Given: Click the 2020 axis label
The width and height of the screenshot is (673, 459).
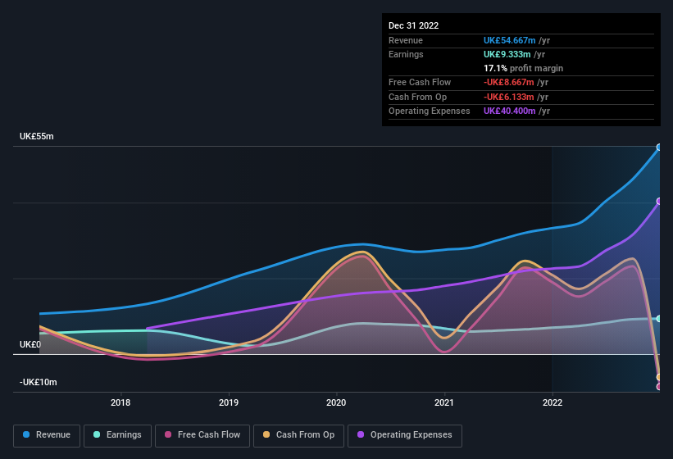Looking at the screenshot, I should tap(336, 402).
